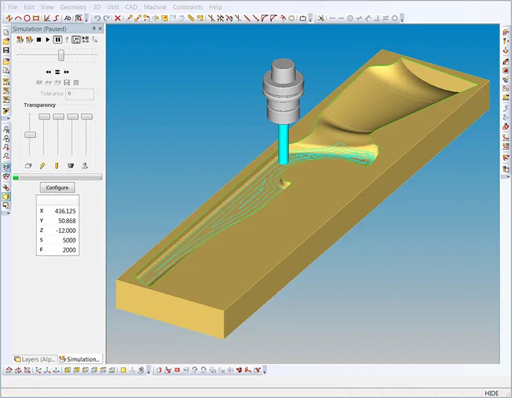
Task: Click the top-right machining operation icon
Action: tap(506, 32)
